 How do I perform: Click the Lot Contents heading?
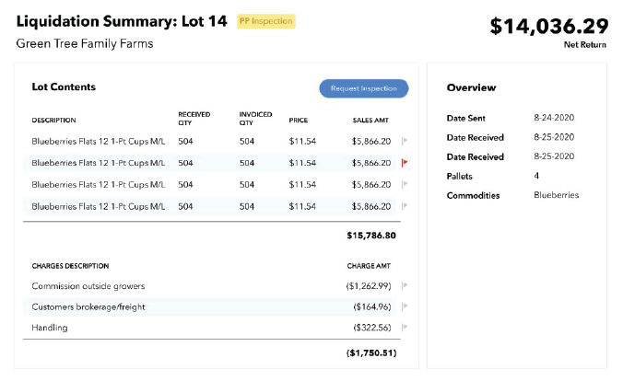[64, 87]
